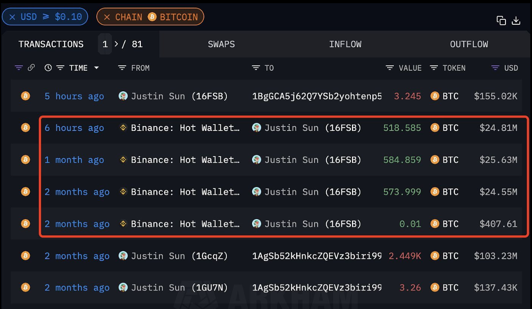Open the '1 month ago' transaction link
Viewport: 532px width, 309px height.
point(74,160)
